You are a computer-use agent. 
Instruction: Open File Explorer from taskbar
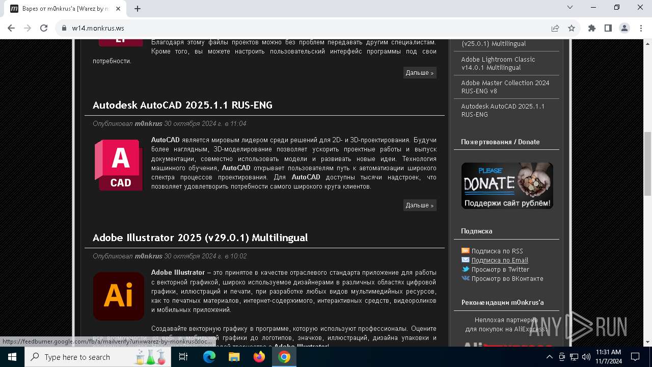point(234,357)
